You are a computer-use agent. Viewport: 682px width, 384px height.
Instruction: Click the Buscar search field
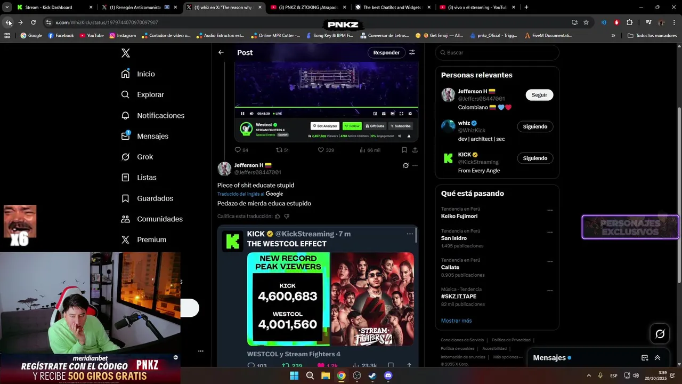coord(497,52)
